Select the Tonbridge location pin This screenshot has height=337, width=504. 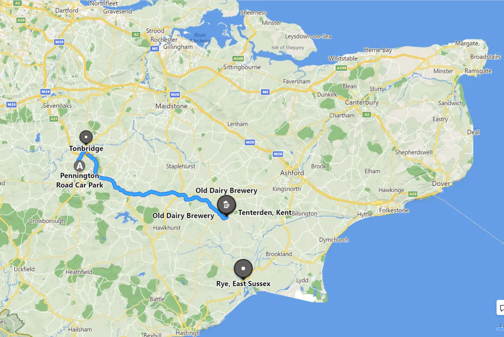(x=86, y=137)
